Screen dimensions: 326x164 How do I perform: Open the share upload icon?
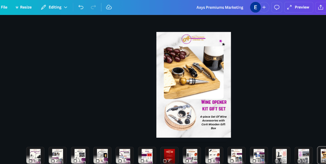(x=320, y=7)
